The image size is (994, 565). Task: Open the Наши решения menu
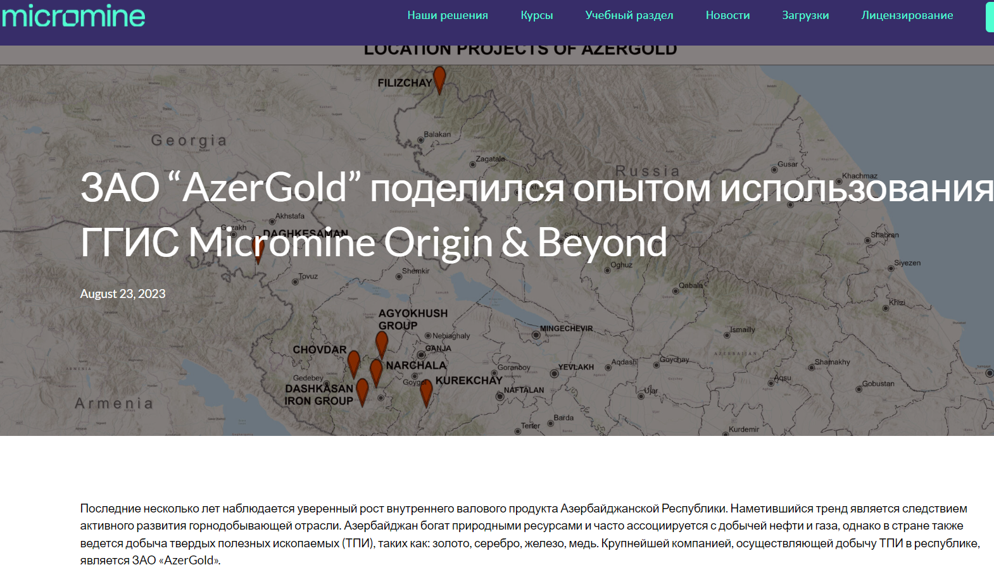[448, 15]
